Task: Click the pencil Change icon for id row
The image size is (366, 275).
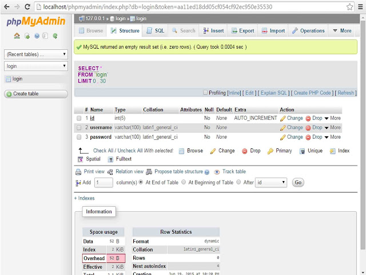Action: pos(283,119)
